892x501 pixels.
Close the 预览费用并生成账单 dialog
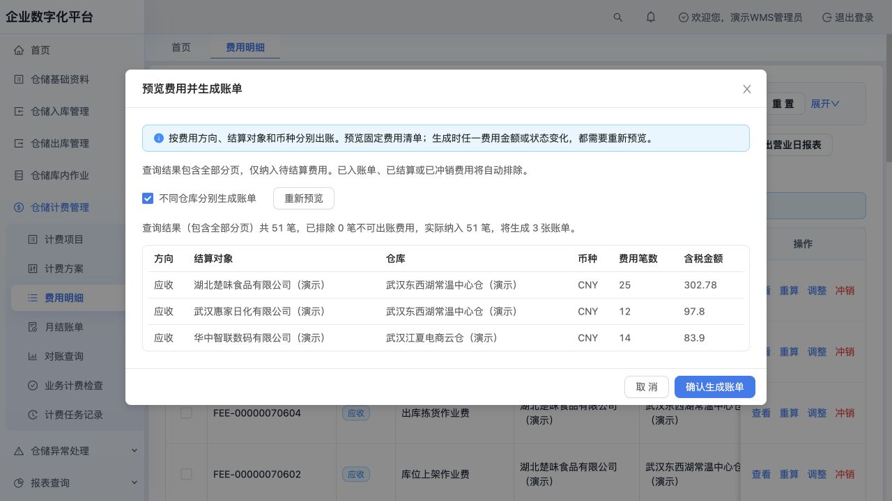747,89
